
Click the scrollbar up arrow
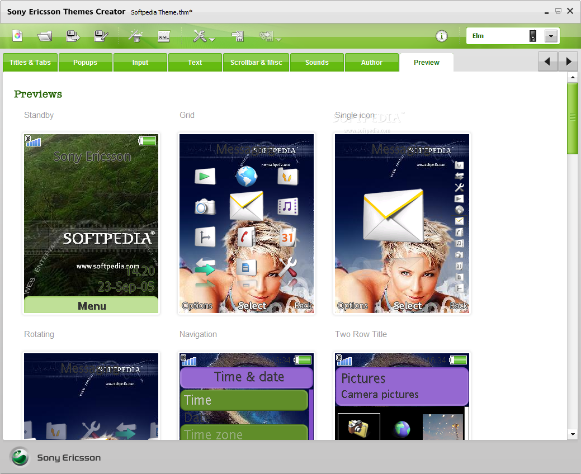coord(573,77)
